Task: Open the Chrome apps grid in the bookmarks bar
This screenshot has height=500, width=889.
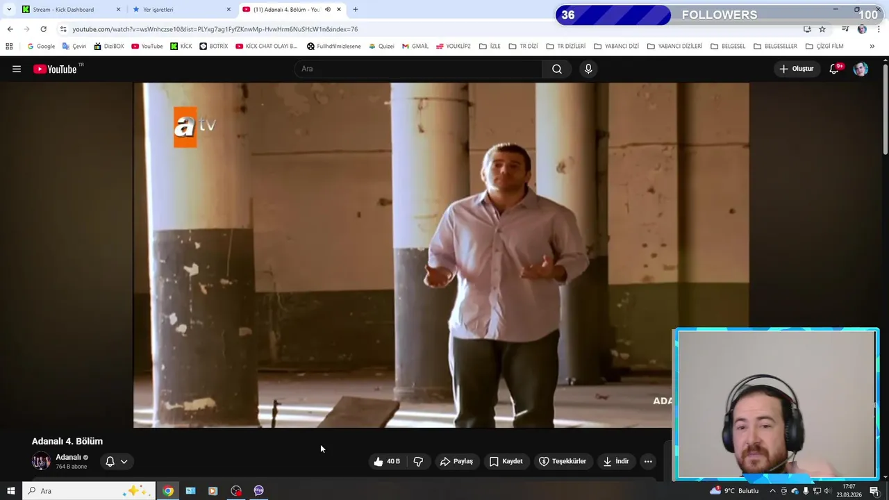Action: pyautogui.click(x=9, y=47)
